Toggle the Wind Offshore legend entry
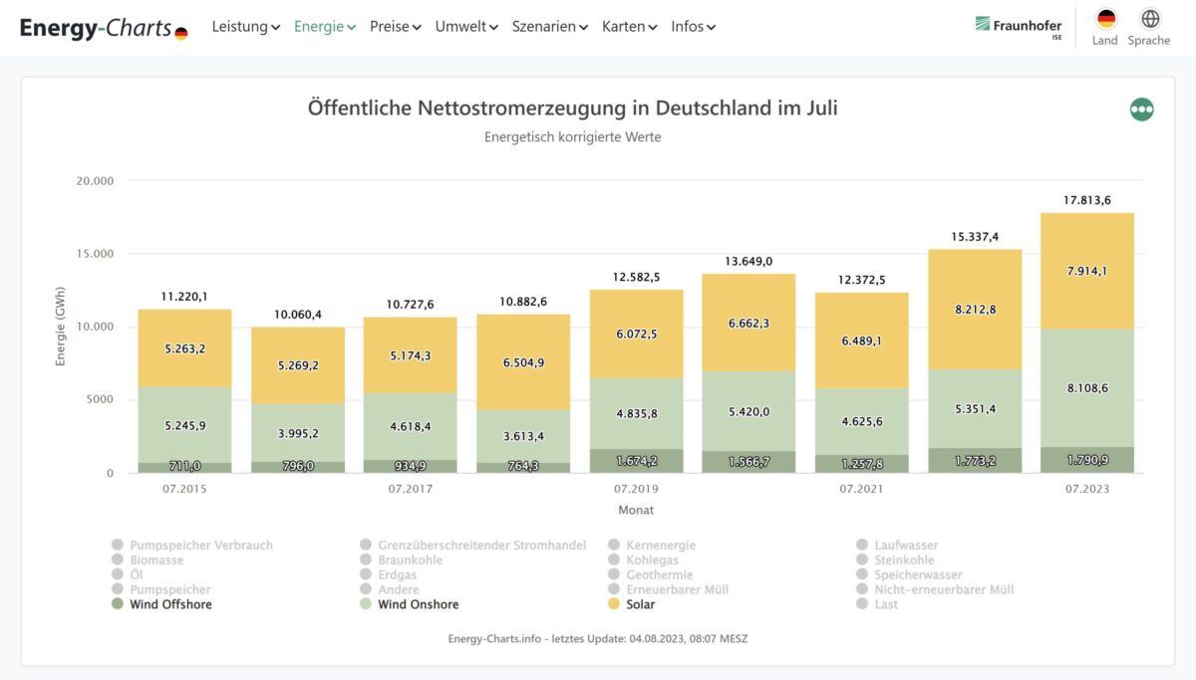This screenshot has width=1196, height=680. coord(169,604)
